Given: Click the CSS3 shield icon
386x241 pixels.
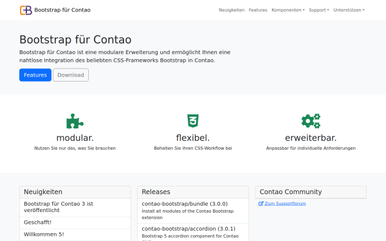Looking at the screenshot, I should [x=193, y=121].
